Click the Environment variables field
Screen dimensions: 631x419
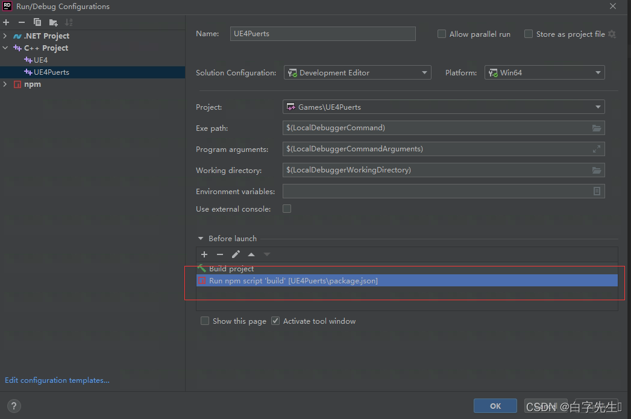coord(444,191)
